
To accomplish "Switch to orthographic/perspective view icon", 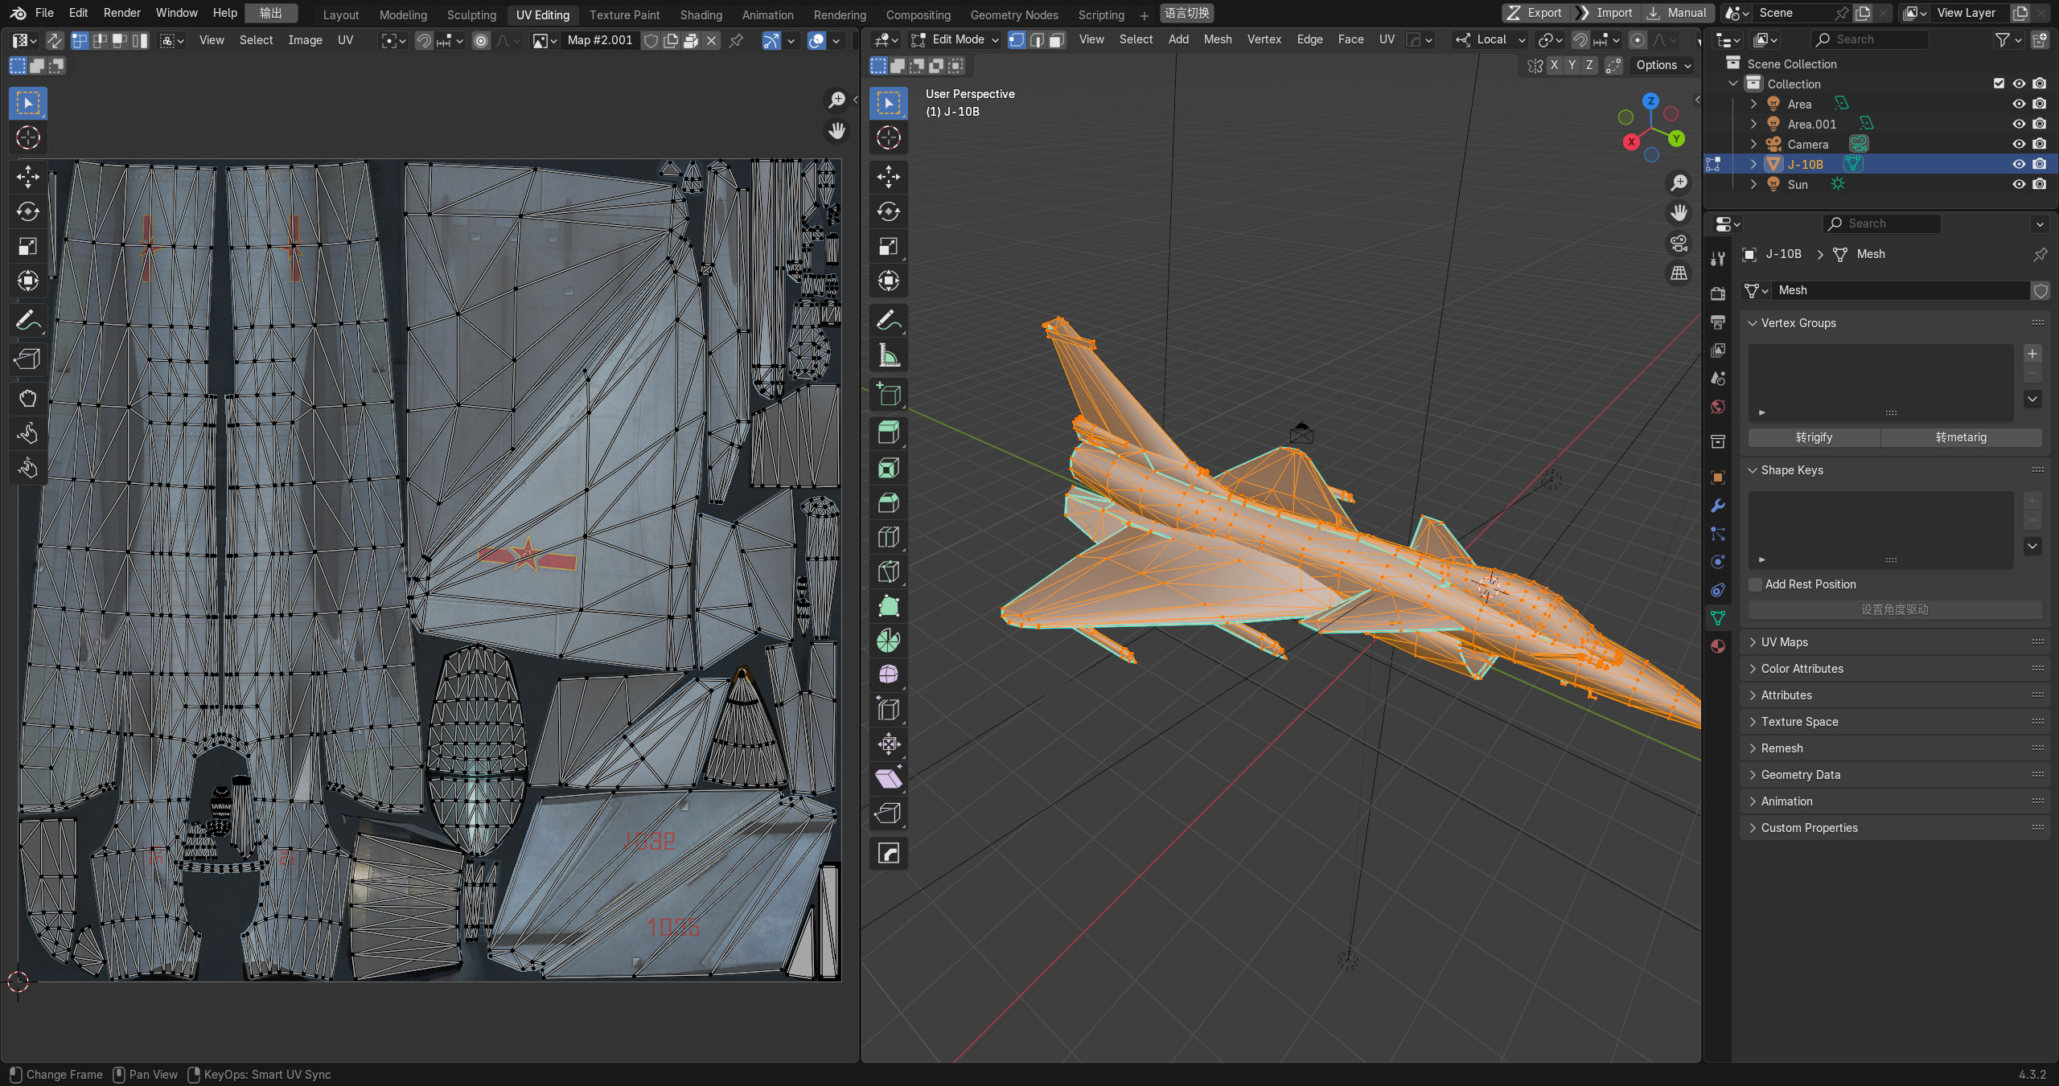I will (x=1679, y=274).
